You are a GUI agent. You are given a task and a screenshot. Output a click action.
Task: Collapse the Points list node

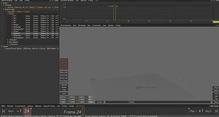8,14
